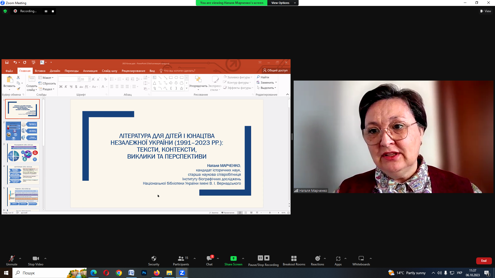Viewport: 495px width, 278px height.
Task: Click the green Share Screen icon
Action: 233,258
